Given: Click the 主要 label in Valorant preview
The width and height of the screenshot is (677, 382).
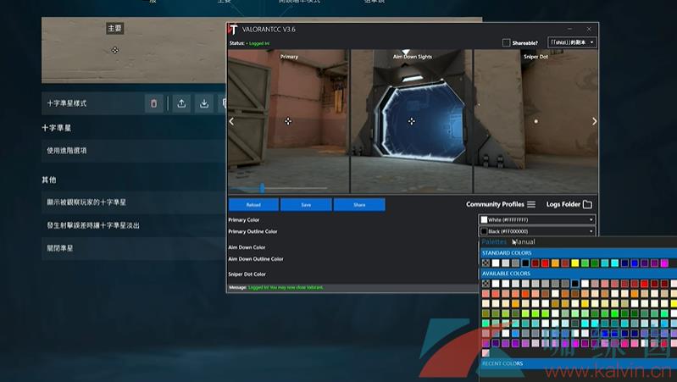Looking at the screenshot, I should click(x=115, y=29).
